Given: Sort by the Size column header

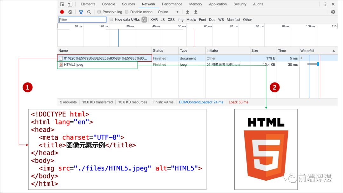Looking at the screenshot, I should (263, 51).
